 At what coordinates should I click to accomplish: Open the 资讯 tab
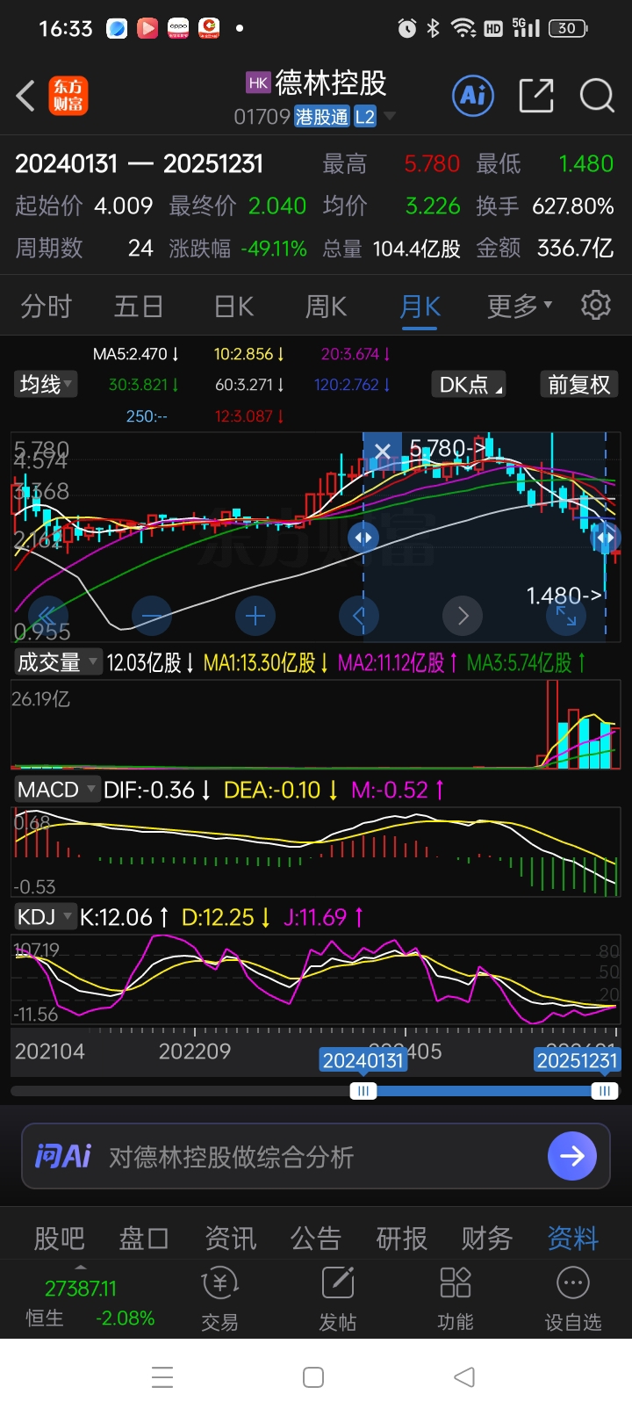[x=230, y=1239]
